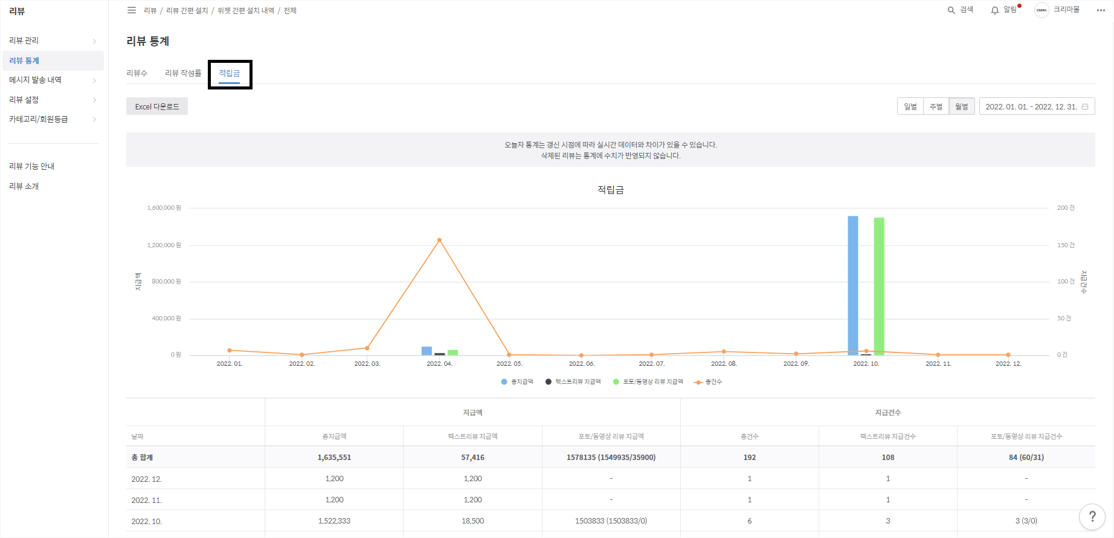Open search with the magnifier icon
Viewport: 1114px width, 538px height.
[951, 10]
